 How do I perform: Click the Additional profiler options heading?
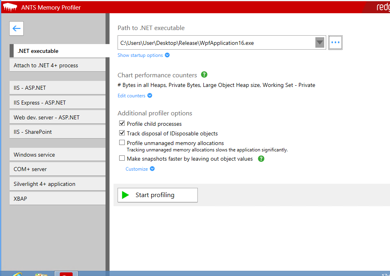[x=155, y=113]
